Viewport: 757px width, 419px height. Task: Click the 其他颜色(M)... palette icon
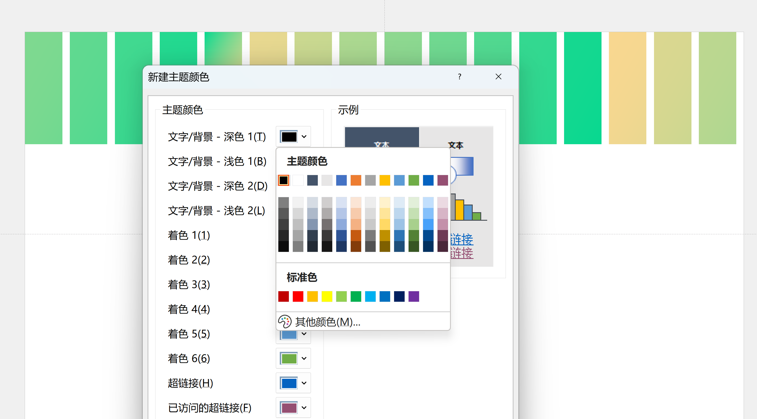(x=285, y=322)
